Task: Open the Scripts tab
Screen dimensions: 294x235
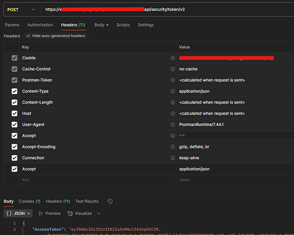Action: [x=123, y=25]
